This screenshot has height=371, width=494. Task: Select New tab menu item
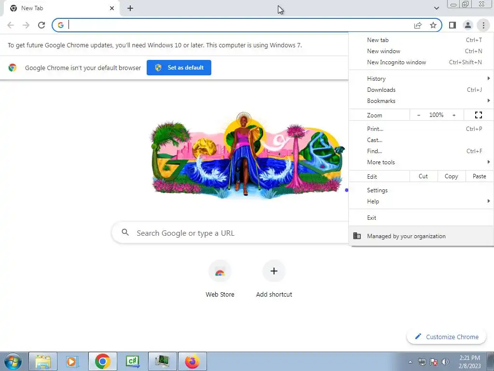[421, 40]
